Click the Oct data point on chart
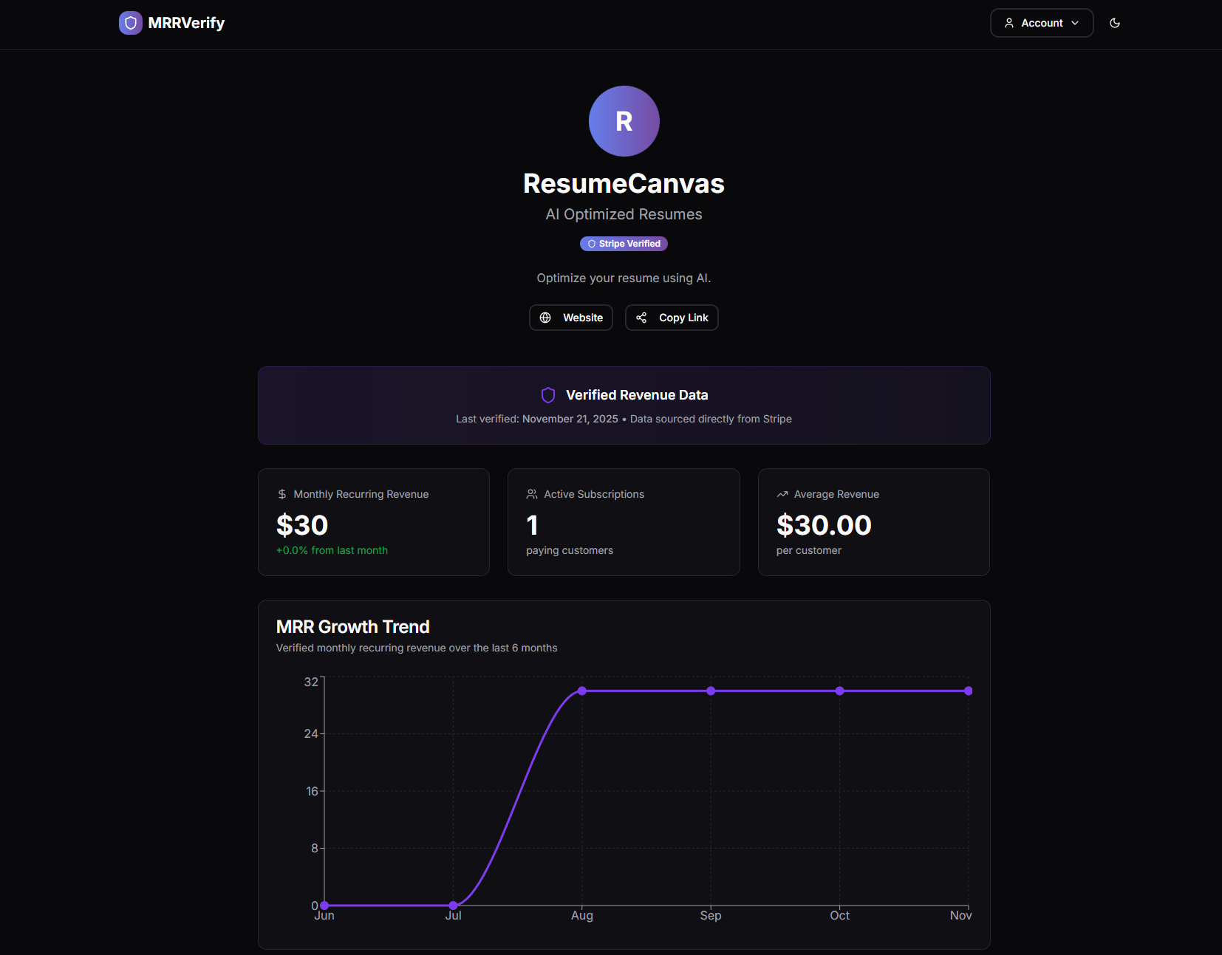The width and height of the screenshot is (1222, 955). 839,691
